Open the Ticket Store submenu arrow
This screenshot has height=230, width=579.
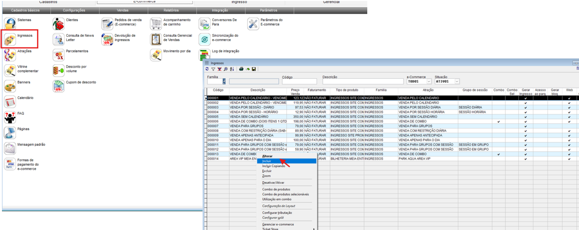pyautogui.click(x=313, y=229)
